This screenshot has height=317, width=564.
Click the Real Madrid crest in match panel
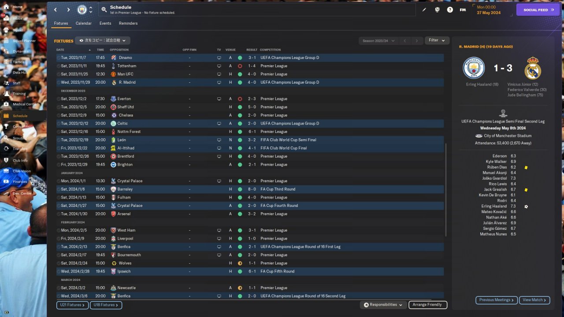(533, 68)
